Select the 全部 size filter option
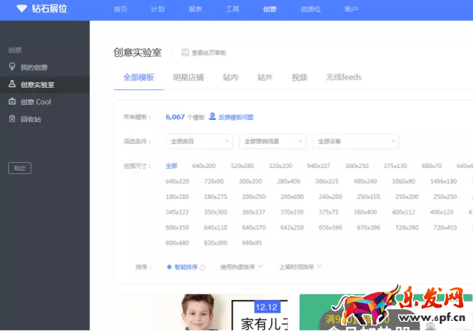This screenshot has width=473, height=333. (x=171, y=166)
